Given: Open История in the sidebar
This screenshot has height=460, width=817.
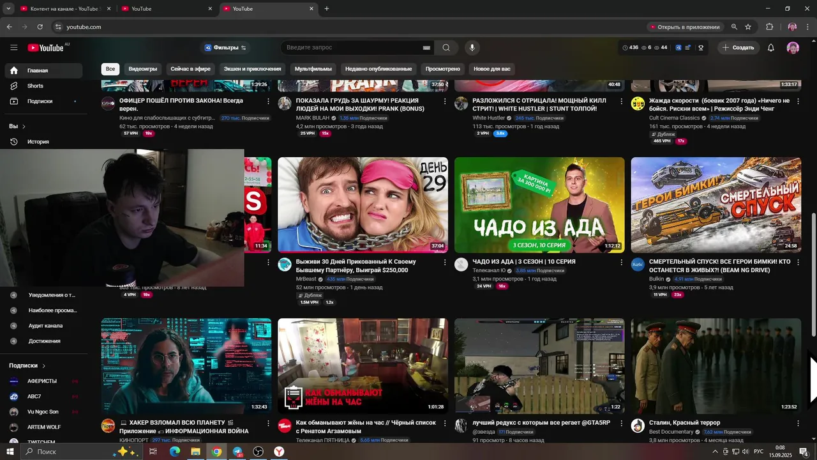Looking at the screenshot, I should [x=43, y=142].
